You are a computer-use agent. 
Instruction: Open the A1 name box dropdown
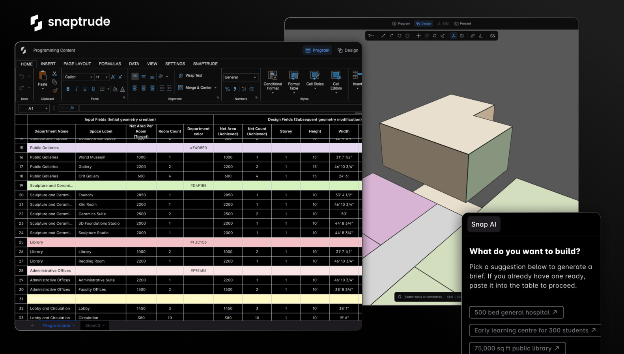47,108
